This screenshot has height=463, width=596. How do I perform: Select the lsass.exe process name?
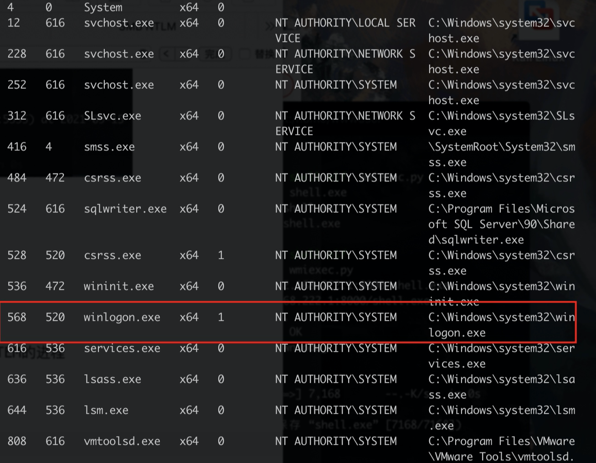(112, 379)
